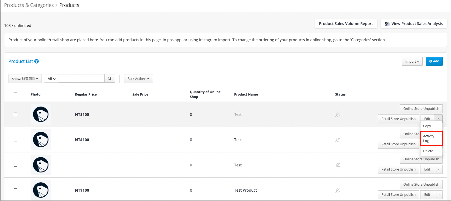
Task: Open View Product Sales Analysis
Action: (414, 24)
